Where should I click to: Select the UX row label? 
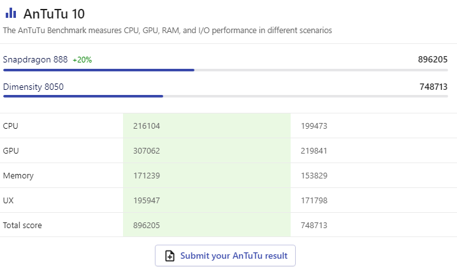pos(8,200)
